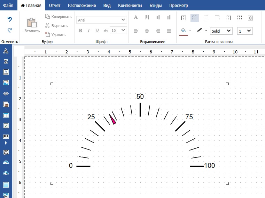Open the border thickness dropdown showing 1

[x=245, y=31]
